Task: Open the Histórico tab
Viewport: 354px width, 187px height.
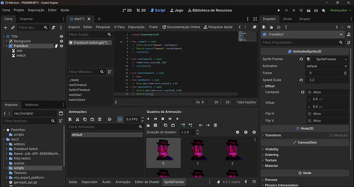Action: 32,105
